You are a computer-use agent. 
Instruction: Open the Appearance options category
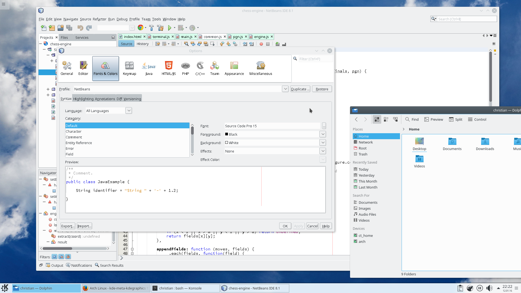coord(234,68)
